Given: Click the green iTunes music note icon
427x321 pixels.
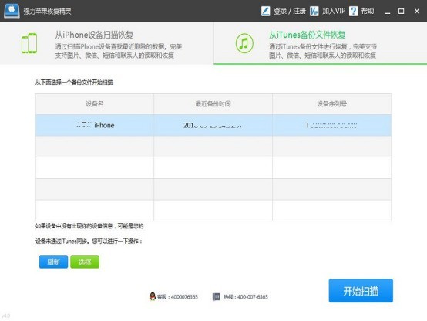Looking at the screenshot, I should (244, 43).
